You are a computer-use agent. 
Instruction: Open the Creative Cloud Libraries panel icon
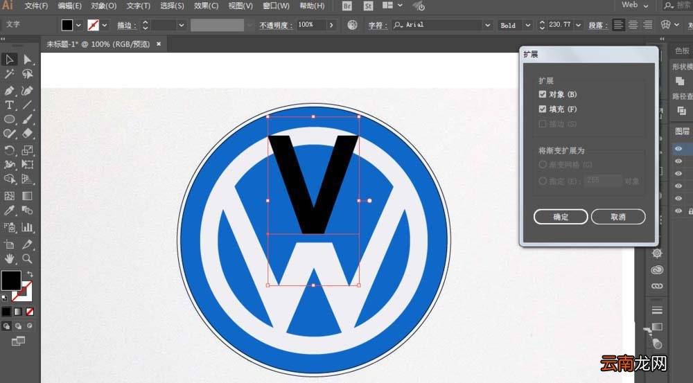coord(657,270)
